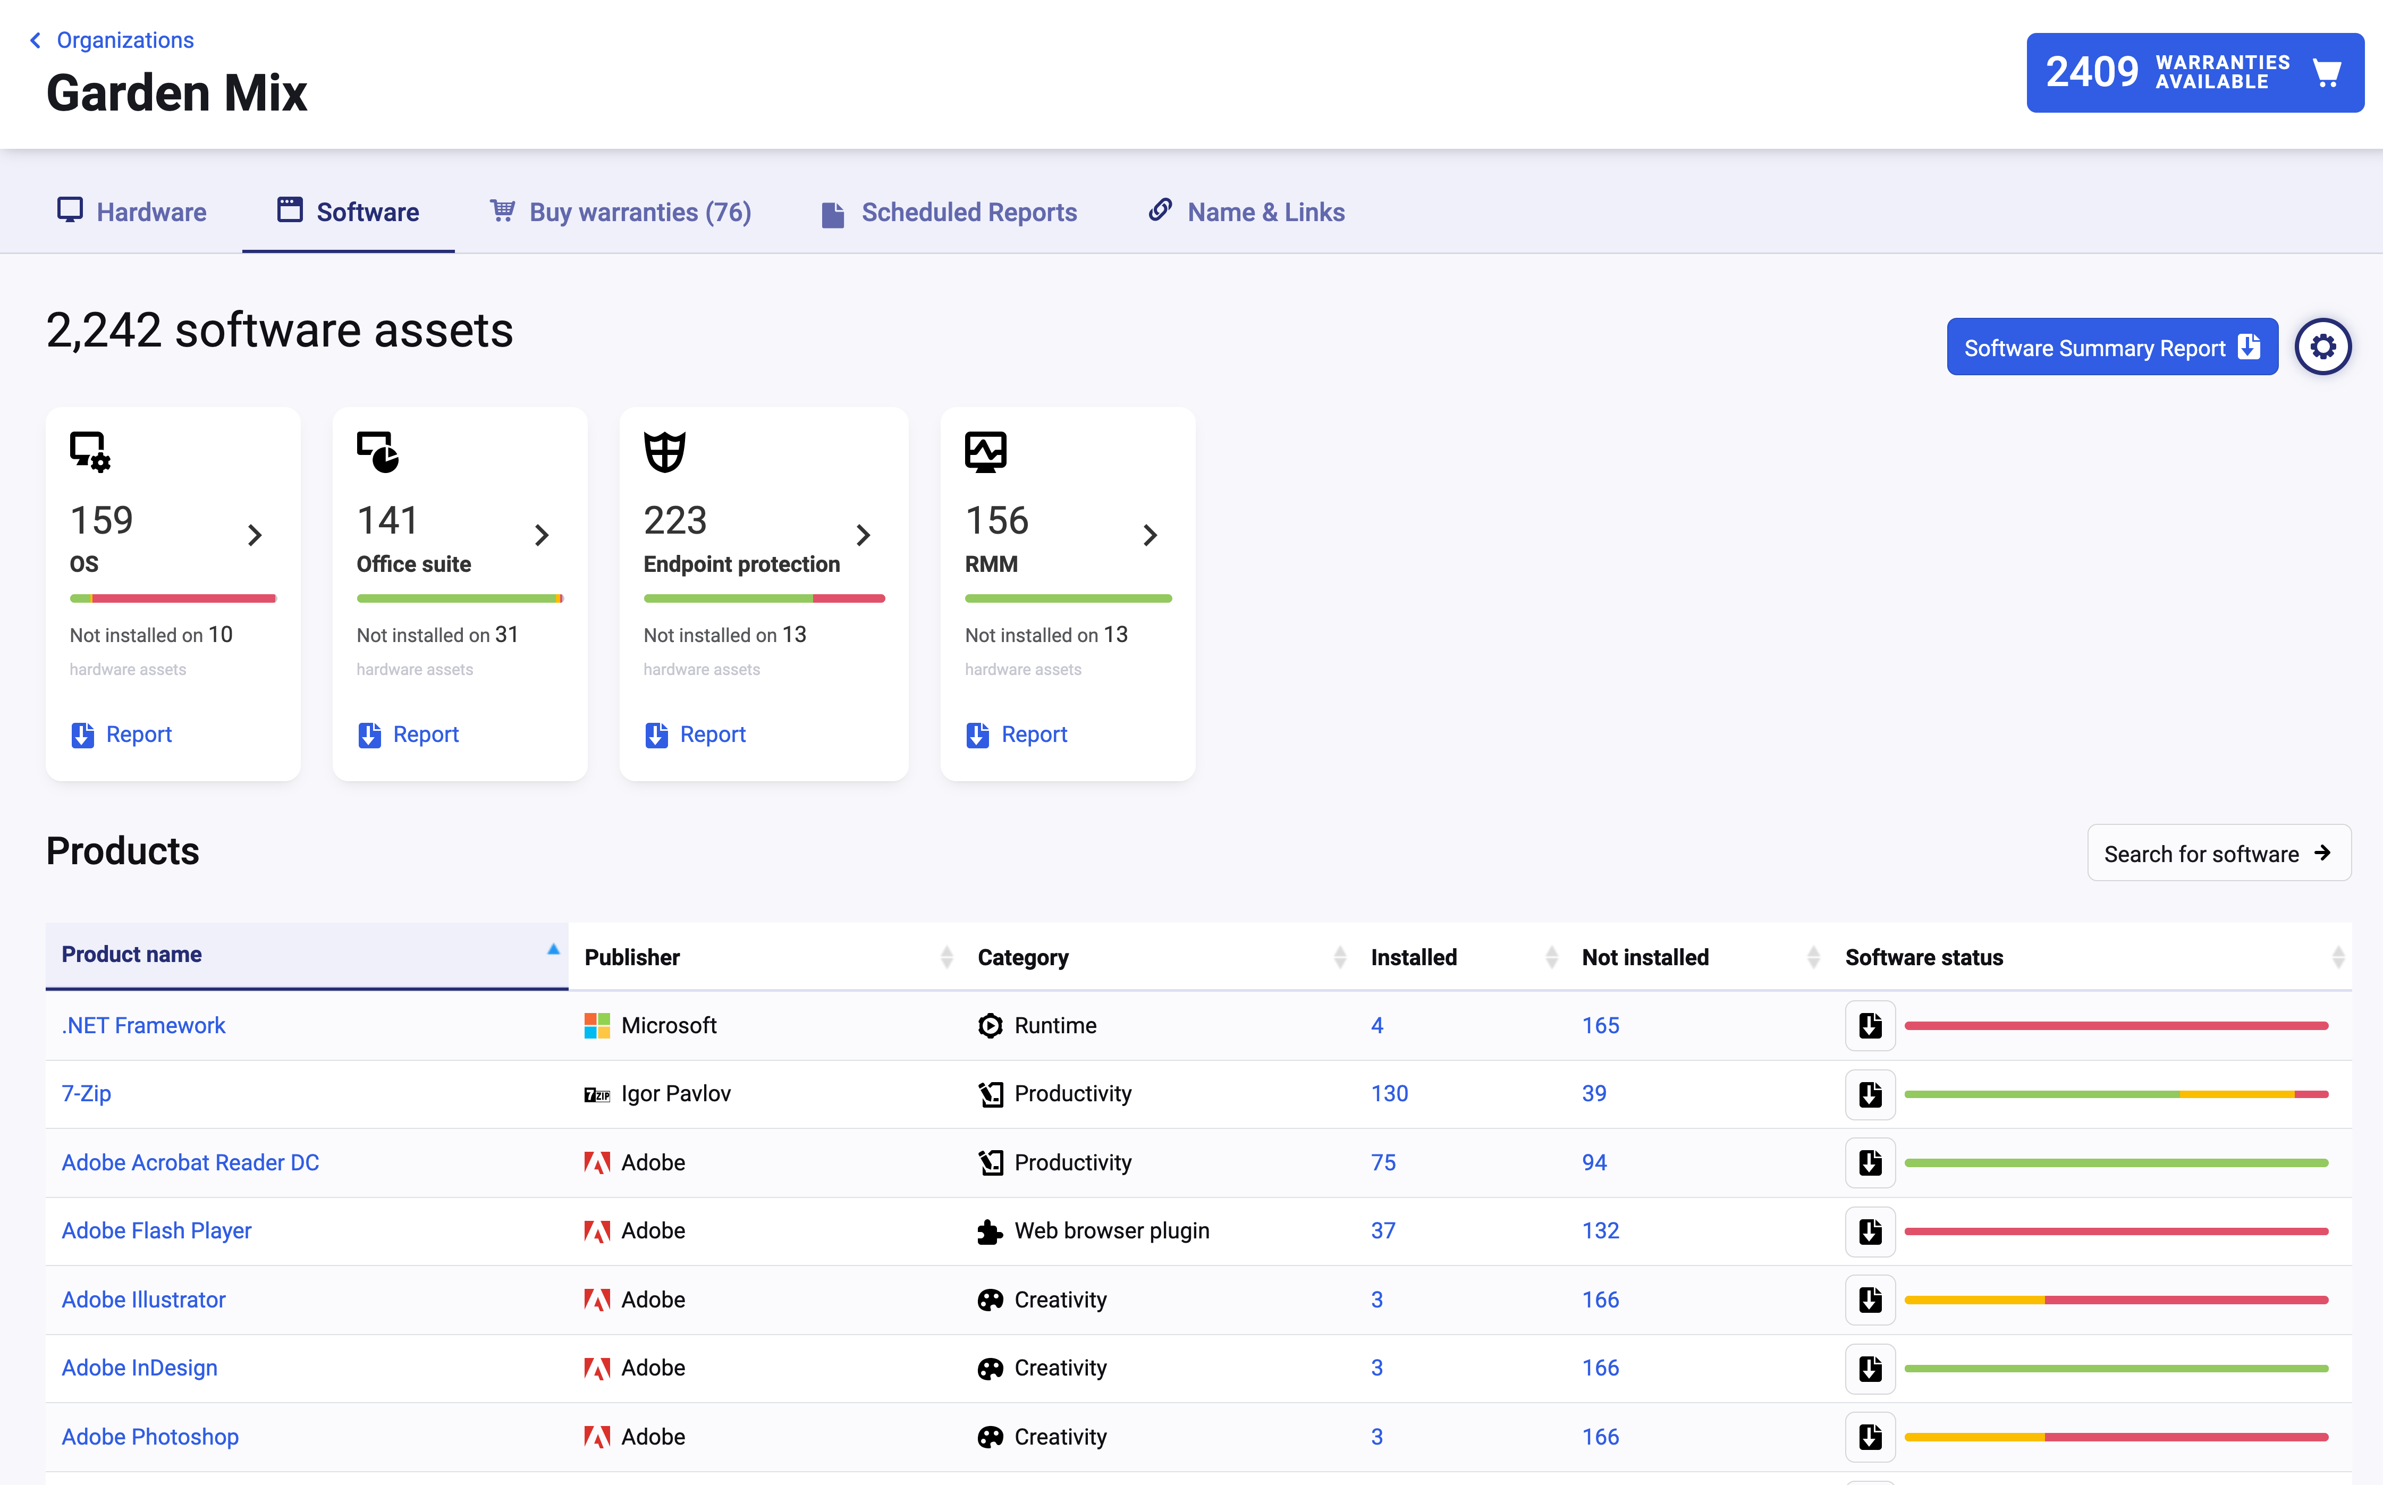Expand the OS card chevron
Viewport: 2383px width, 1485px height.
255,535
